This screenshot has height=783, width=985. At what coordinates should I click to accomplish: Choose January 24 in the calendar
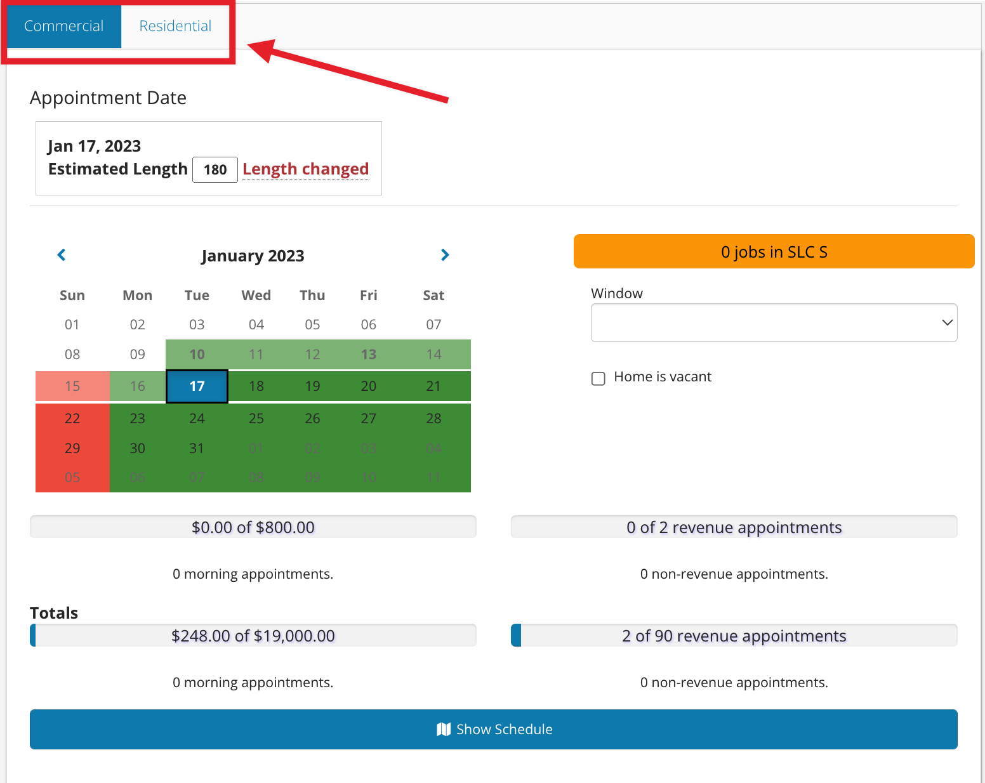[197, 419]
